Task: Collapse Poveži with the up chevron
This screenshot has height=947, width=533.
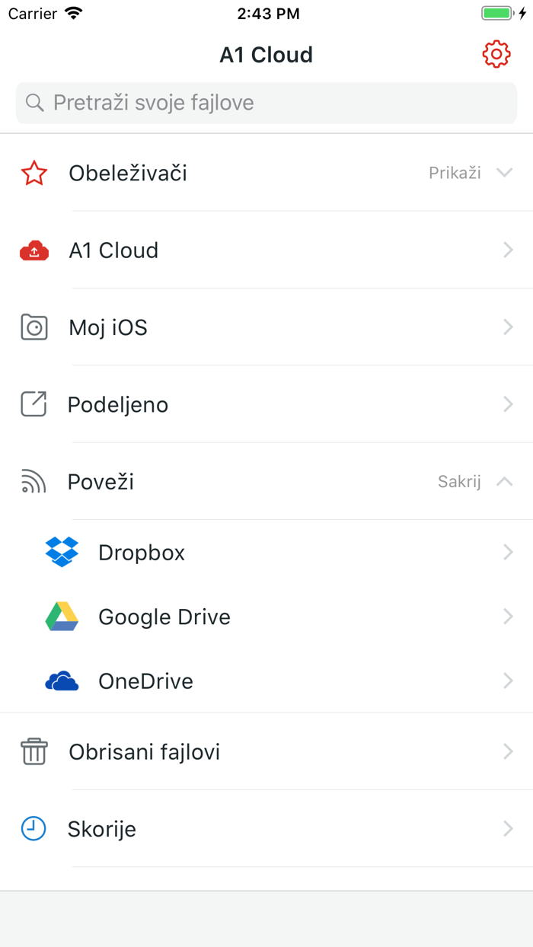Action: pyautogui.click(x=505, y=481)
